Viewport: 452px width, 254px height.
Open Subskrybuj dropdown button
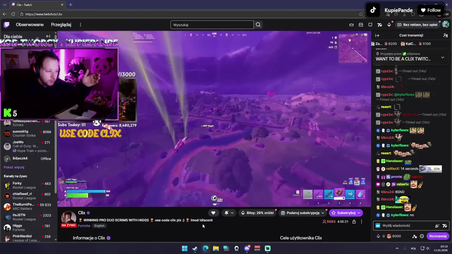[346, 213]
